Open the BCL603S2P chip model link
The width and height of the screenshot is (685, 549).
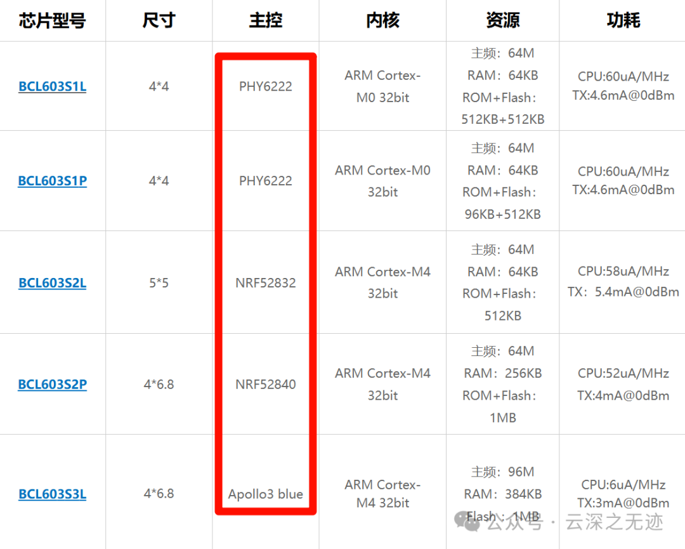pyautogui.click(x=53, y=384)
